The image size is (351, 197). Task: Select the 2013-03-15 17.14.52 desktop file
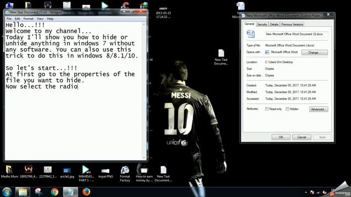[x=163, y=13]
